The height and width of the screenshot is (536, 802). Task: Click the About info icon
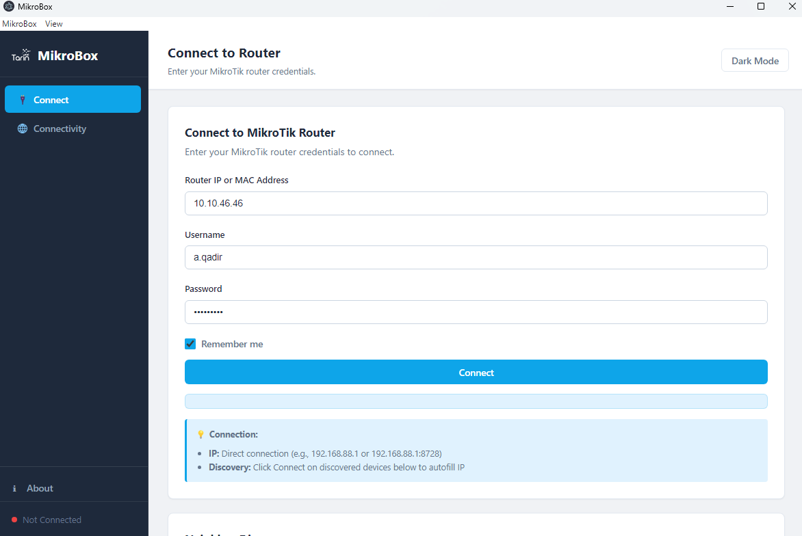tap(14, 488)
